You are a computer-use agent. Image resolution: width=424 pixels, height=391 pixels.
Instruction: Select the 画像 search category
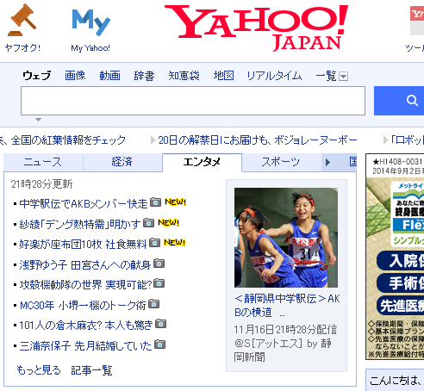pos(75,76)
